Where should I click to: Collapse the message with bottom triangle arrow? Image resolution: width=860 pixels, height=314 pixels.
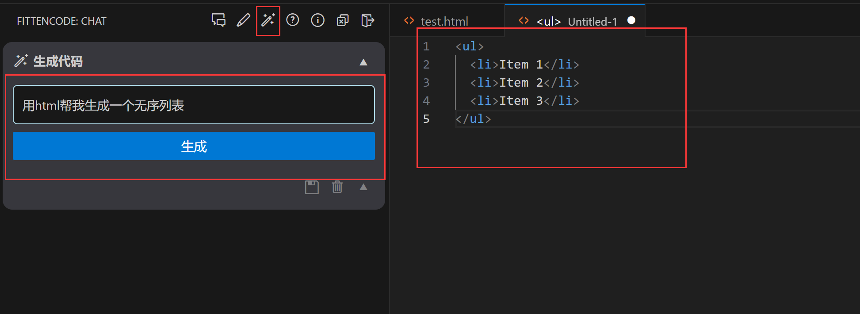(363, 187)
